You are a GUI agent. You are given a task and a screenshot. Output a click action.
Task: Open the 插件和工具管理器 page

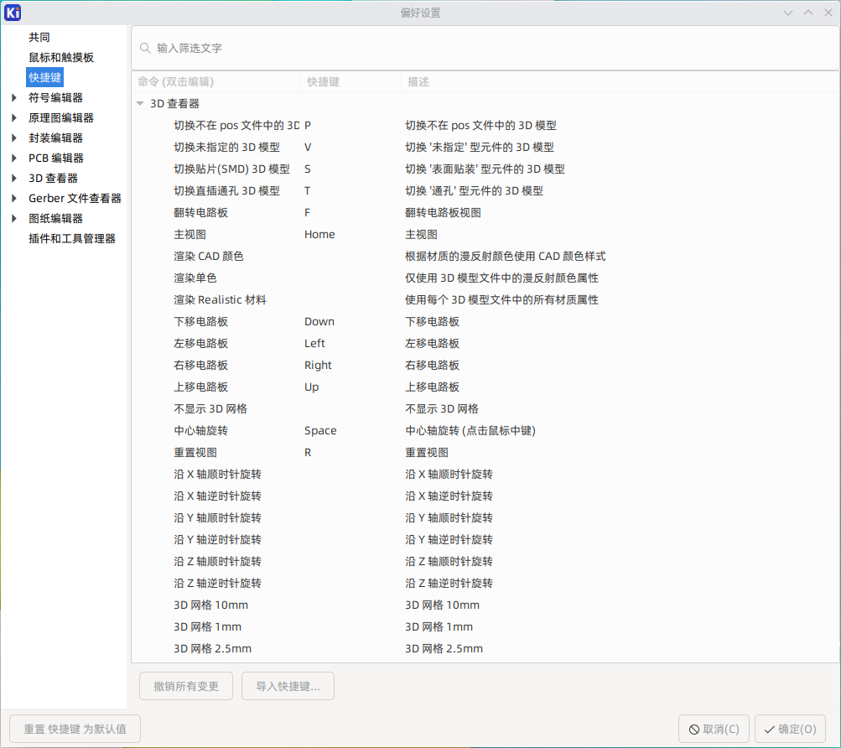pos(71,238)
